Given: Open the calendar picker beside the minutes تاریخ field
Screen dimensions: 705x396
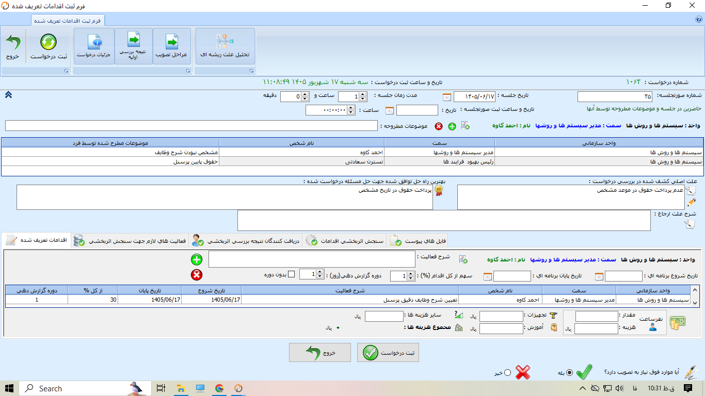Looking at the screenshot, I should (x=390, y=110).
